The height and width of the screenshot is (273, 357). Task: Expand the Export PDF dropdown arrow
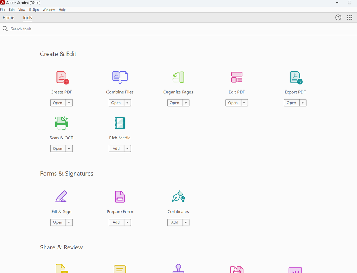(303, 103)
